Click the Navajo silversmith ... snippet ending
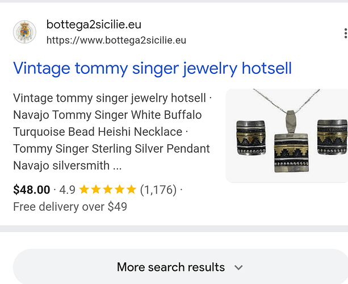The height and width of the screenshot is (284, 348). point(67,166)
